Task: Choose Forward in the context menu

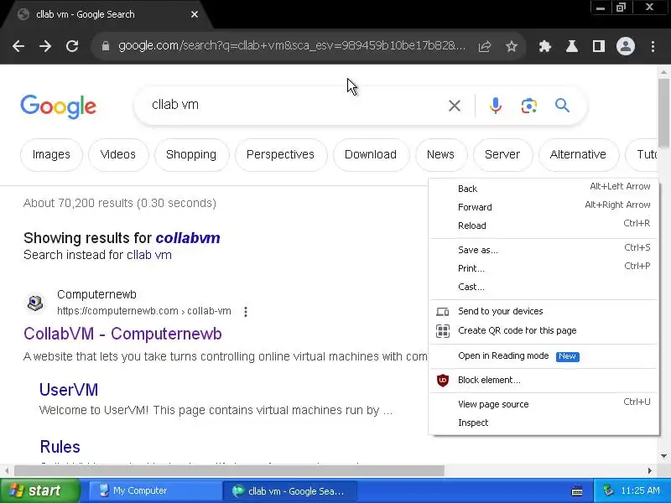Action: click(x=544, y=207)
